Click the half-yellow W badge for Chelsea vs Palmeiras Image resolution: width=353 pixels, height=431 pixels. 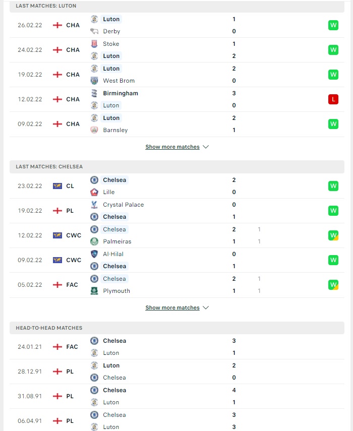(333, 235)
